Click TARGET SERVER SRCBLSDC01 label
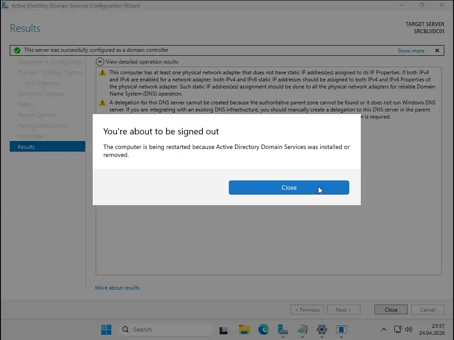Viewport: 454px width, 340px height. pos(425,28)
